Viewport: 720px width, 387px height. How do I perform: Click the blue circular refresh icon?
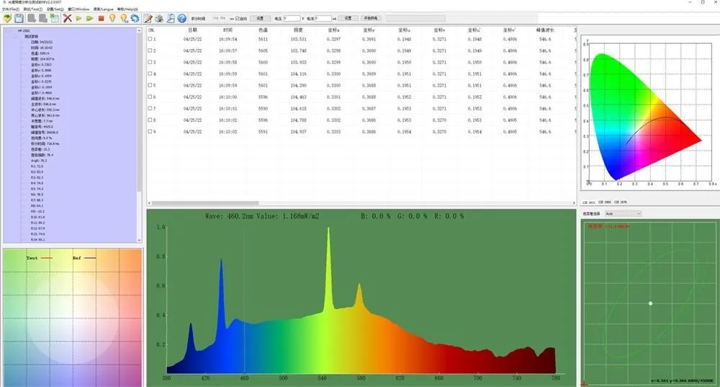pyautogui.click(x=135, y=17)
